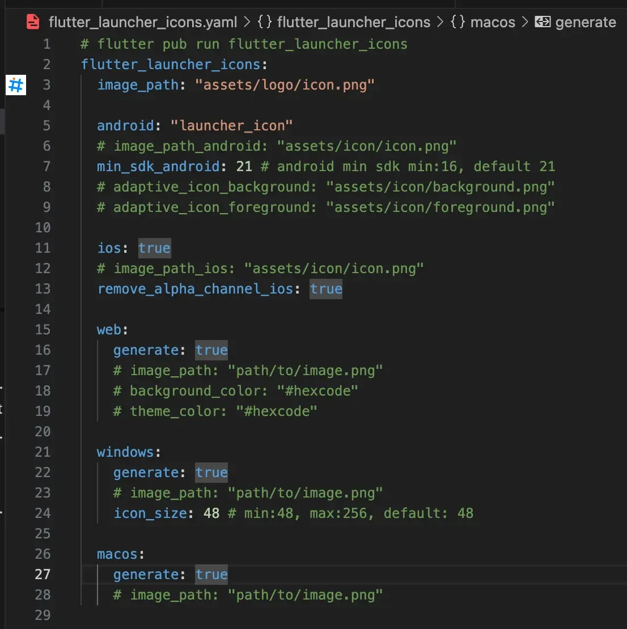Click braces icon before flutter_launcher_icons breadcrumb

click(265, 22)
